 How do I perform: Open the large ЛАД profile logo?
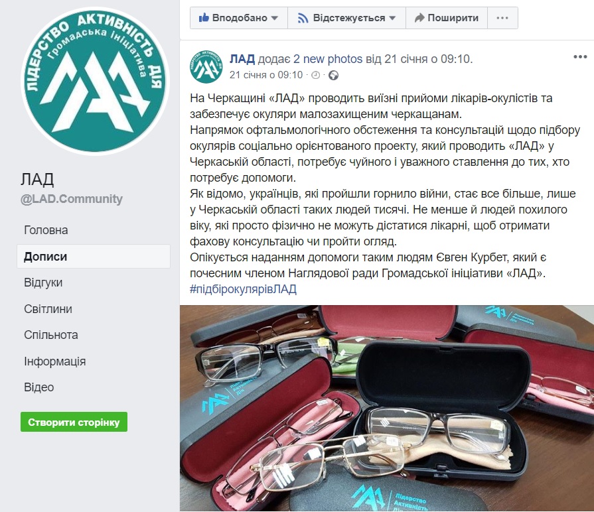[95, 81]
